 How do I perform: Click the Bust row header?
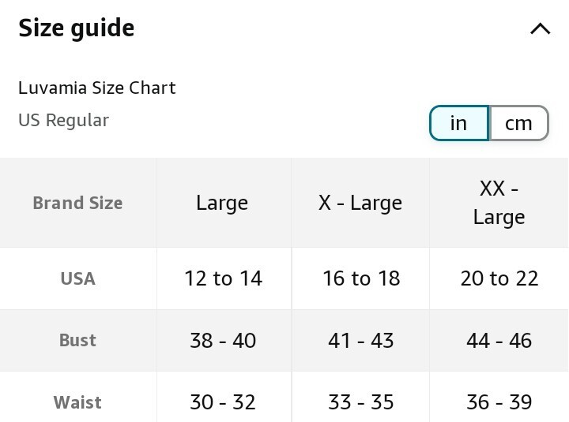(x=77, y=340)
